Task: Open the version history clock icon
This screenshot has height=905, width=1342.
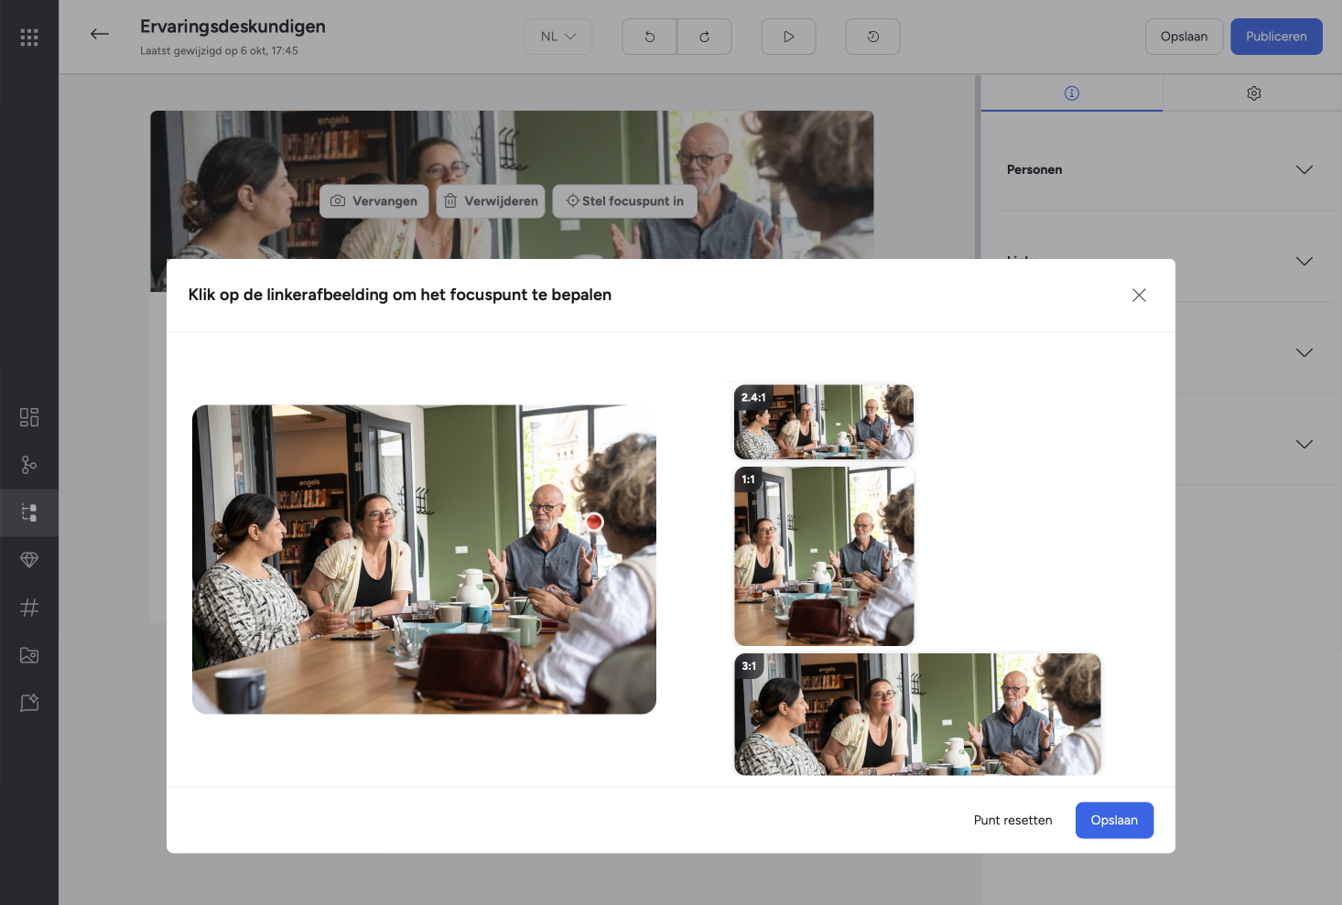Action: (x=872, y=37)
